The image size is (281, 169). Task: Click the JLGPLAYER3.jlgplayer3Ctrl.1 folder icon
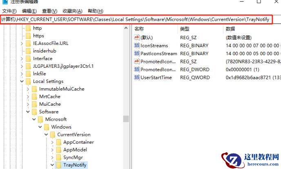28,66
